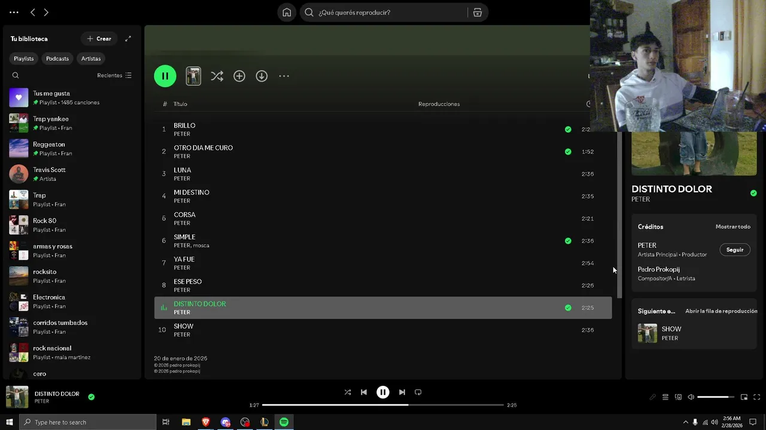Open armas y rosas playlist
Image resolution: width=766 pixels, height=430 pixels.
[x=72, y=250]
